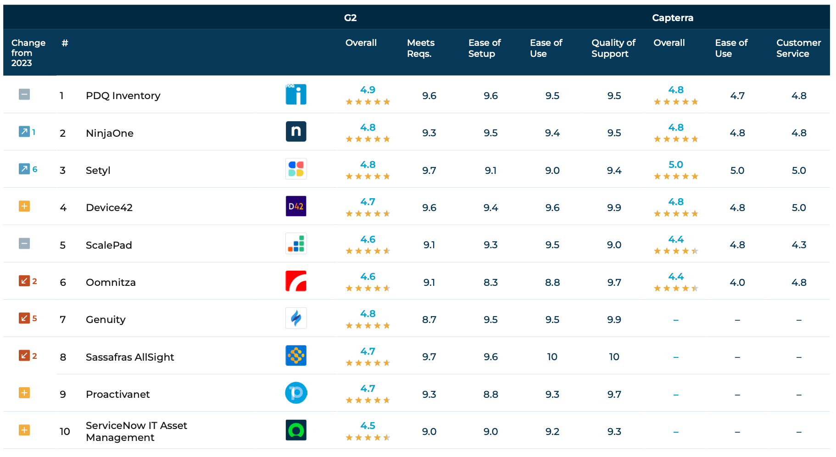Click the Sassafras AllSight logo icon
This screenshot has width=836, height=457.
(x=296, y=356)
